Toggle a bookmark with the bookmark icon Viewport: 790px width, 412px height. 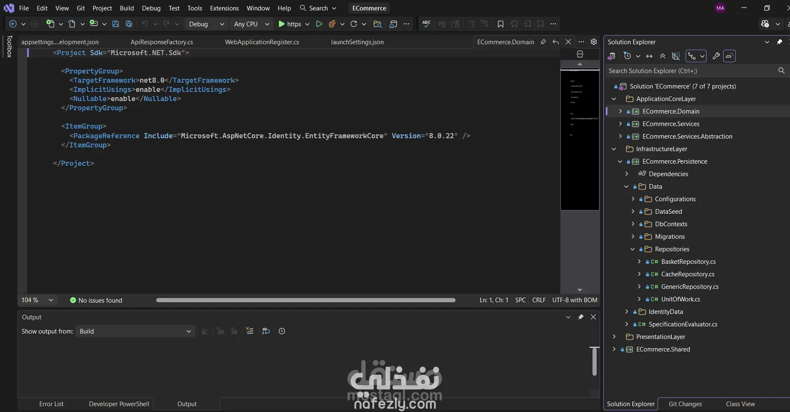[500, 24]
